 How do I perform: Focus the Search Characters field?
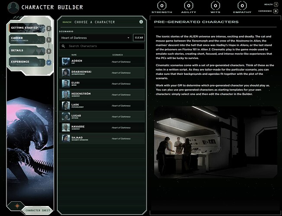point(102,46)
